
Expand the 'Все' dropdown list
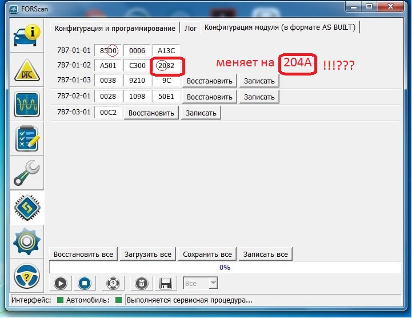[200, 283]
